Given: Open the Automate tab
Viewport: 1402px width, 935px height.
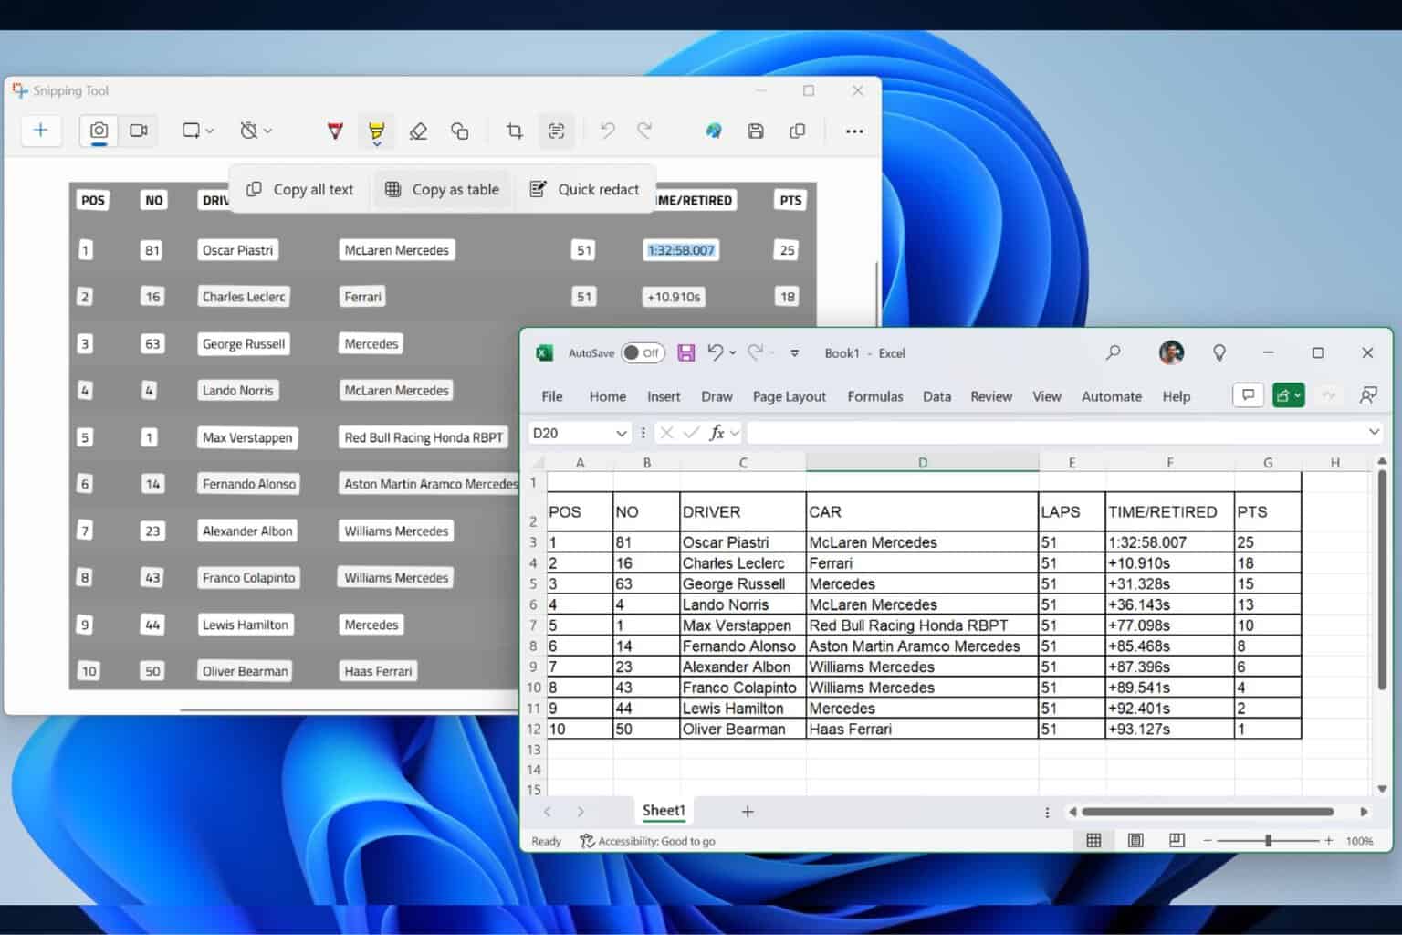Looking at the screenshot, I should pos(1111,396).
